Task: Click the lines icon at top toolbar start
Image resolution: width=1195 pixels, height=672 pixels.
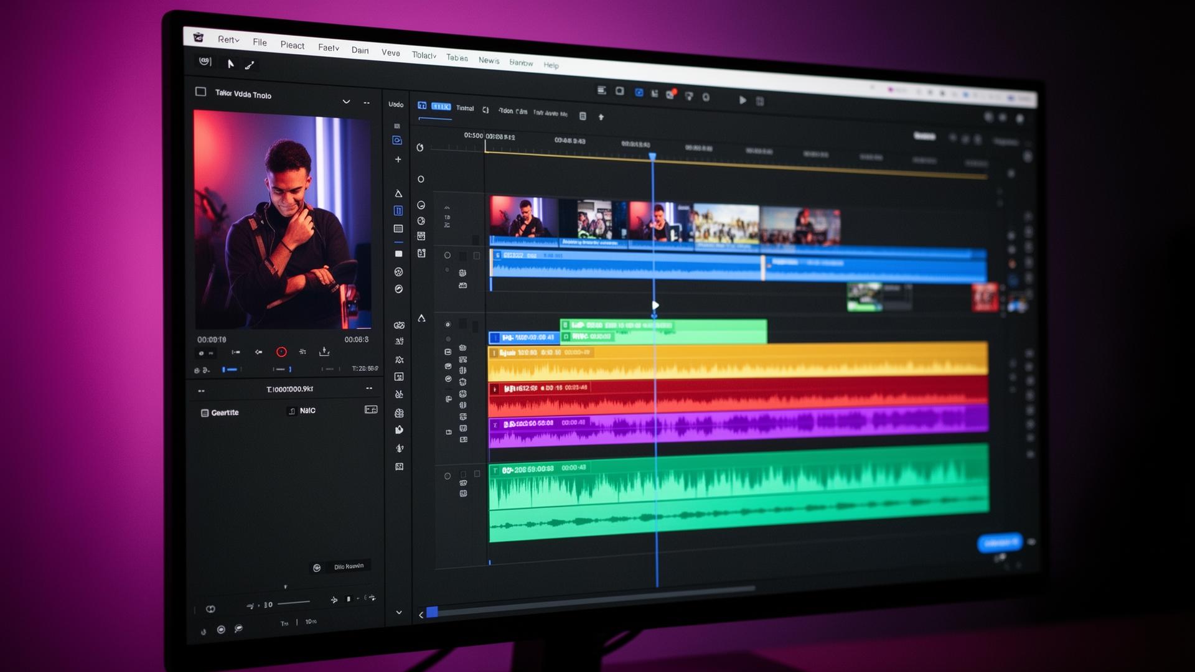Action: [x=602, y=90]
